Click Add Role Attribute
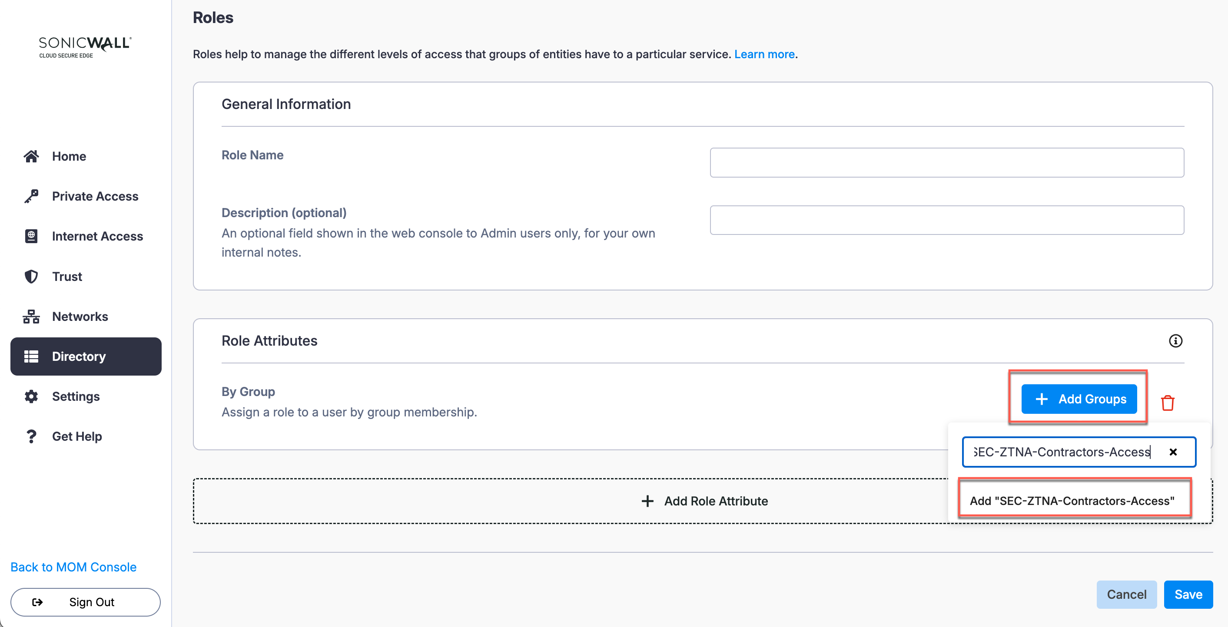 pos(704,501)
